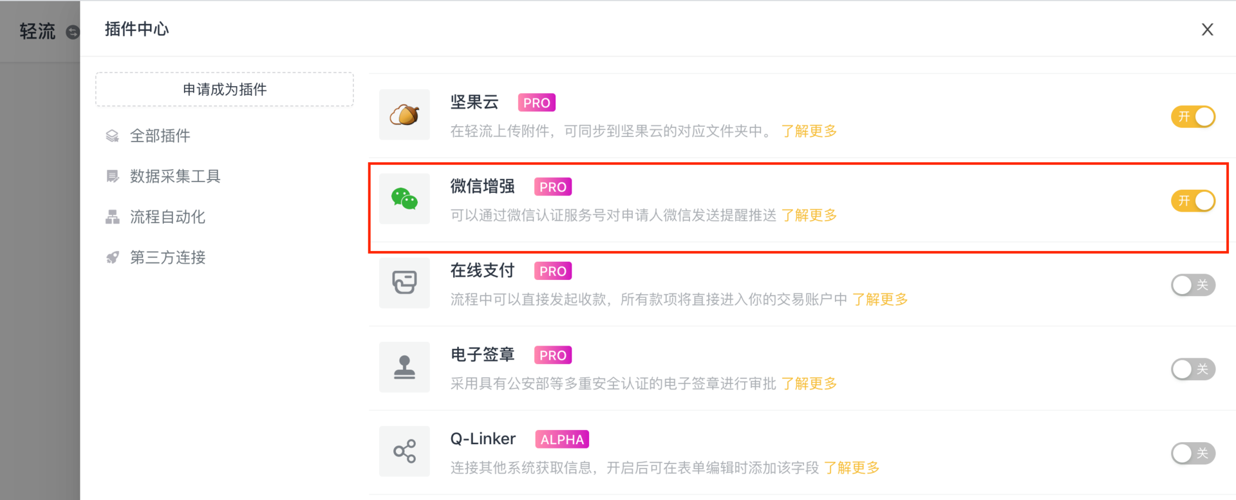Select 数据采集工具 category in sidebar
The width and height of the screenshot is (1236, 500).
(175, 176)
